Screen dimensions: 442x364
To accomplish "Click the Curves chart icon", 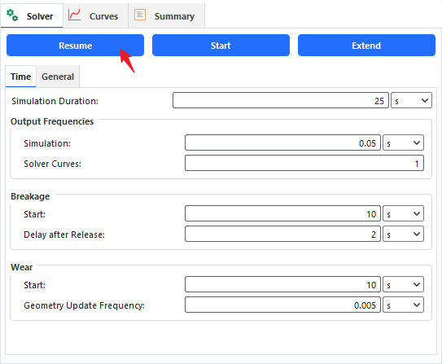I will (x=74, y=15).
